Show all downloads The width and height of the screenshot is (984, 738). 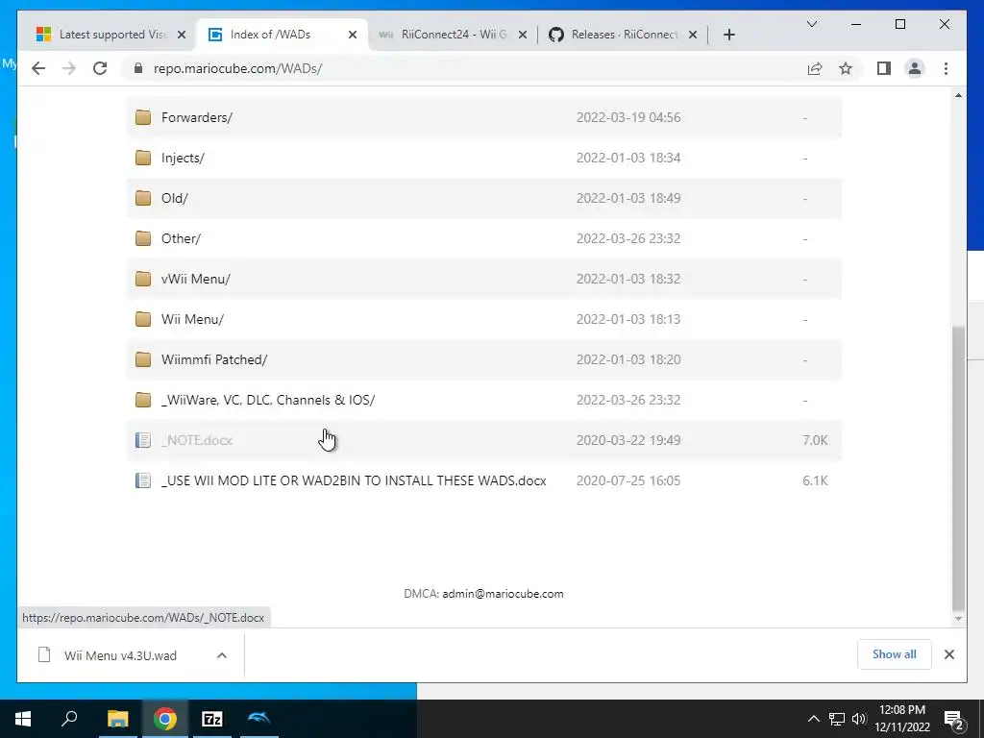click(x=895, y=654)
